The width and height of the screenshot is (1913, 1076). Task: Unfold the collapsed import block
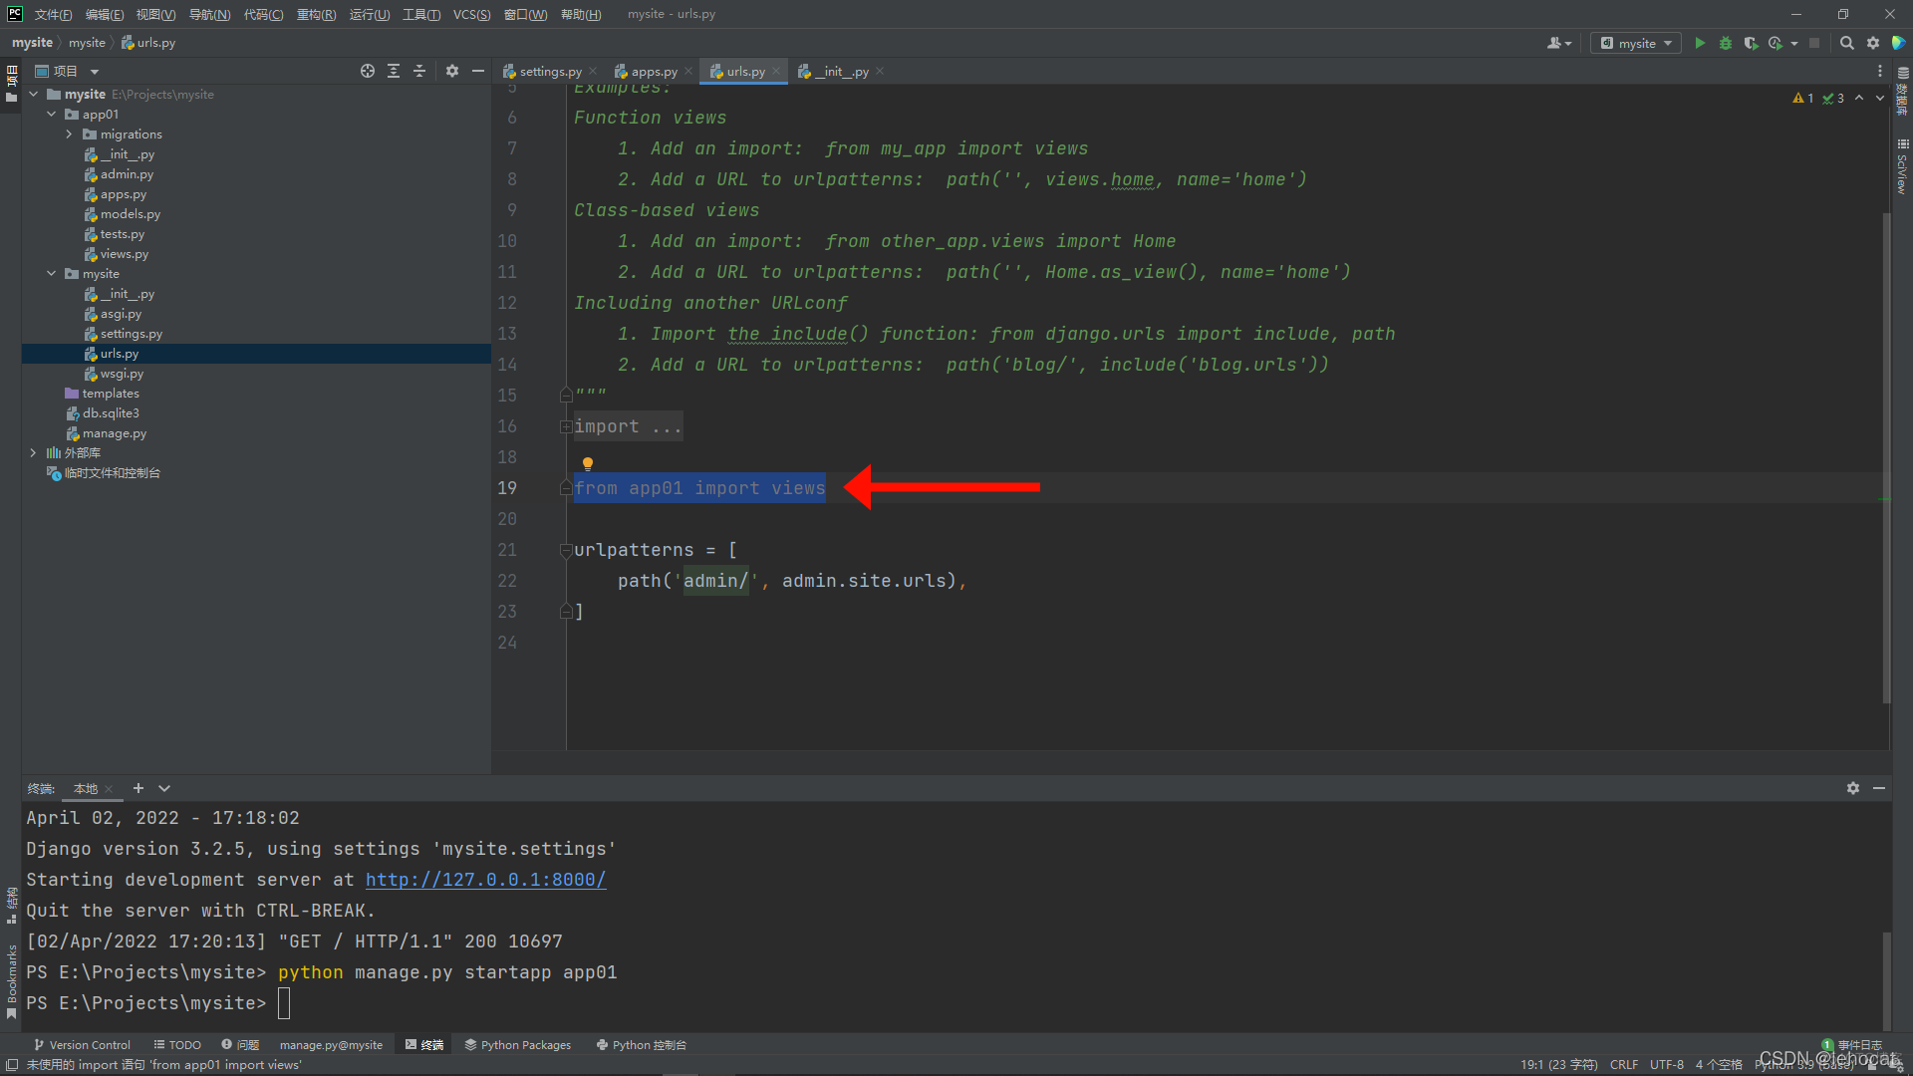(566, 426)
